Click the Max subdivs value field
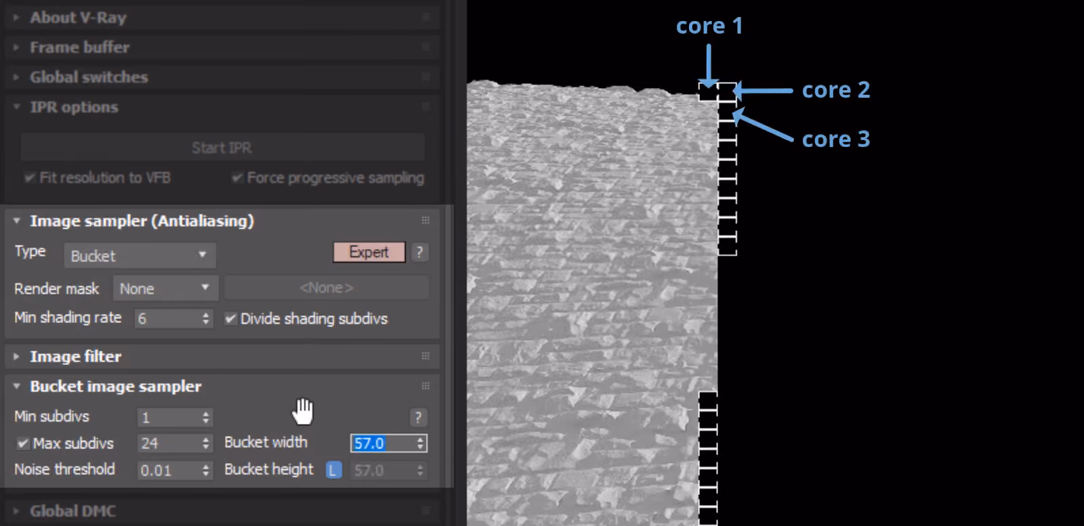This screenshot has height=526, width=1084. click(168, 443)
